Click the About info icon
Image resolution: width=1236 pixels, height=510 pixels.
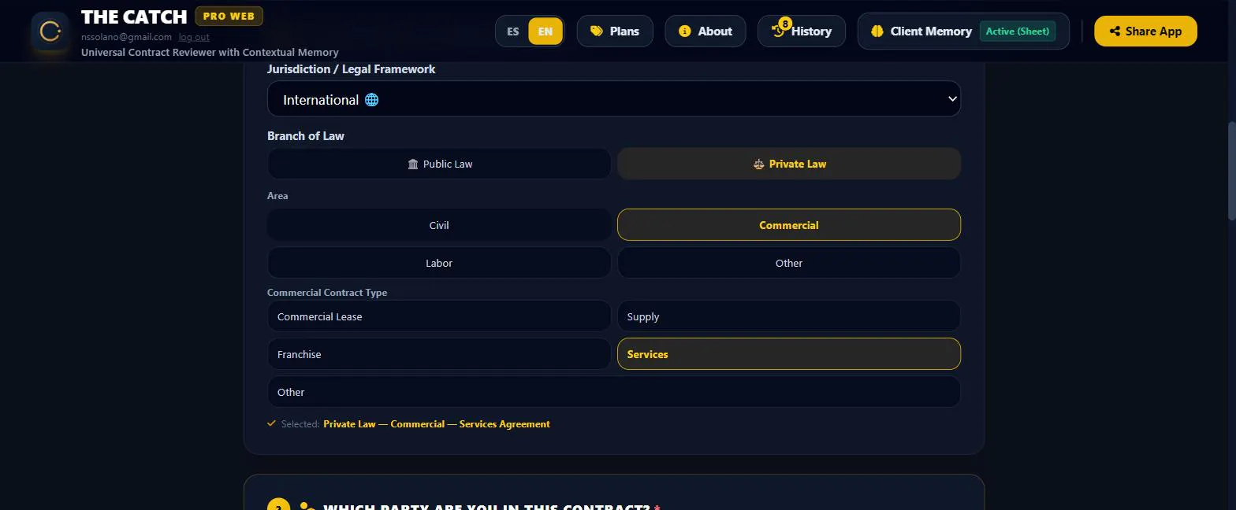coord(684,31)
